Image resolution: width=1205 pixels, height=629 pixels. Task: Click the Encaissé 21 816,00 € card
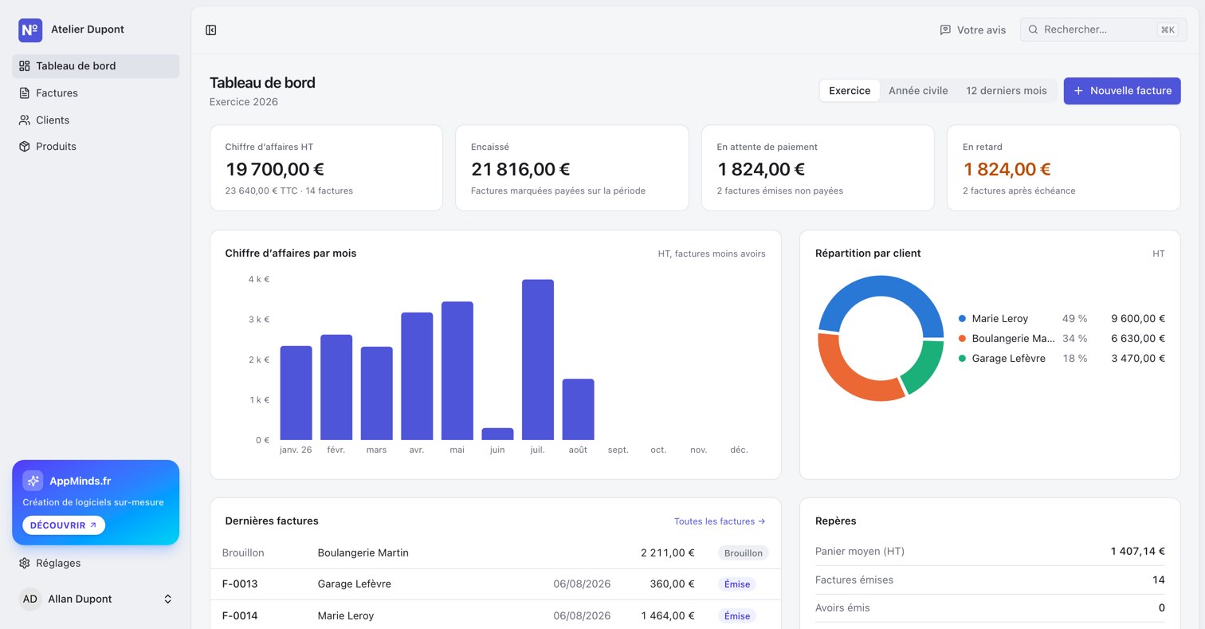click(572, 168)
